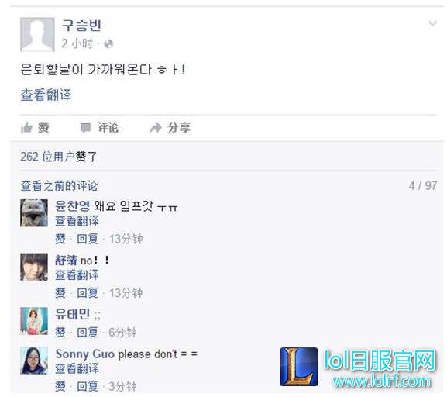447x397 pixels.
Task: Open 윤찬영's stone statue avatar
Action: [x=34, y=213]
